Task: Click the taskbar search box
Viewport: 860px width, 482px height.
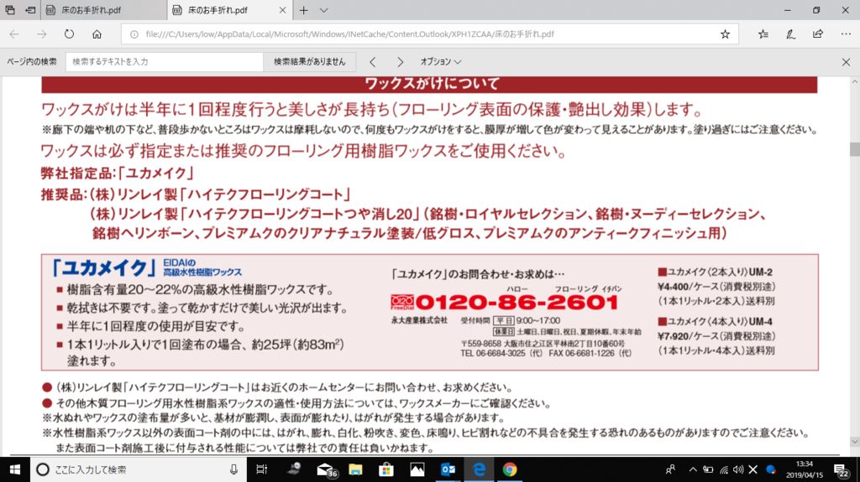Action: pos(139,469)
